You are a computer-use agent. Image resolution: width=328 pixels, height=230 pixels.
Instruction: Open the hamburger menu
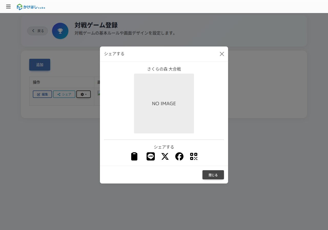pyautogui.click(x=8, y=7)
